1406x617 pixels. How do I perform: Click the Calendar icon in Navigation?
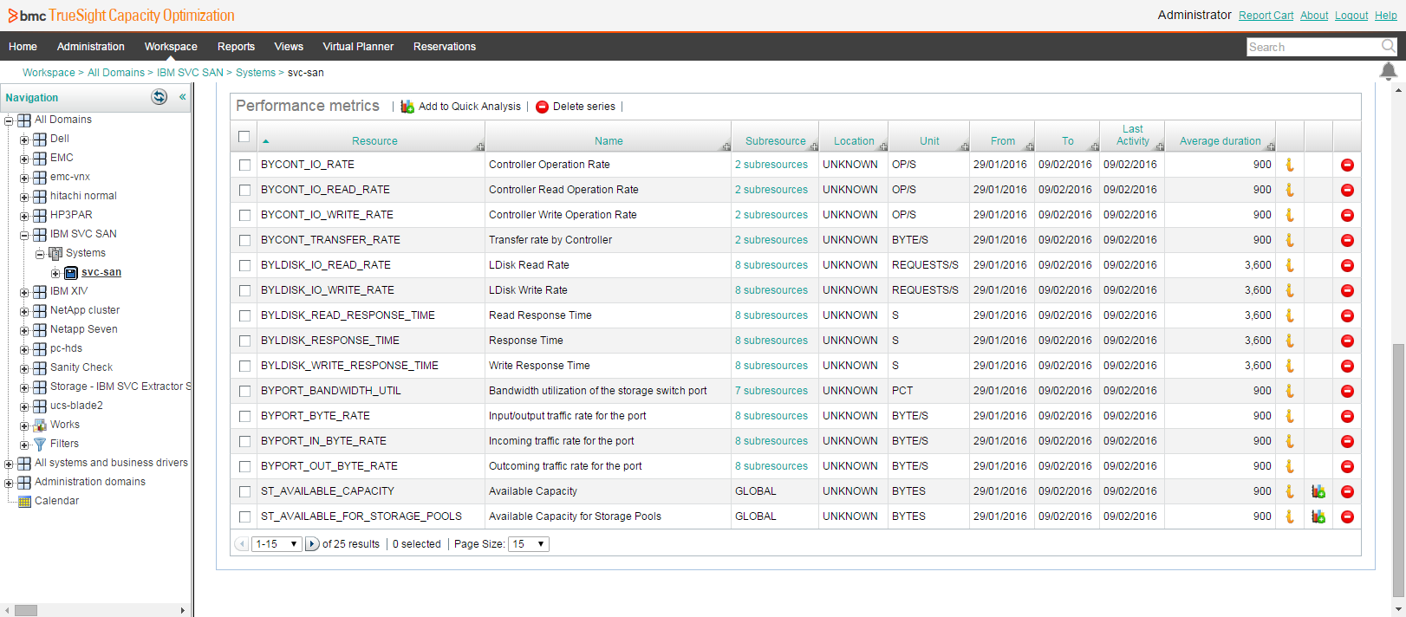tap(24, 501)
